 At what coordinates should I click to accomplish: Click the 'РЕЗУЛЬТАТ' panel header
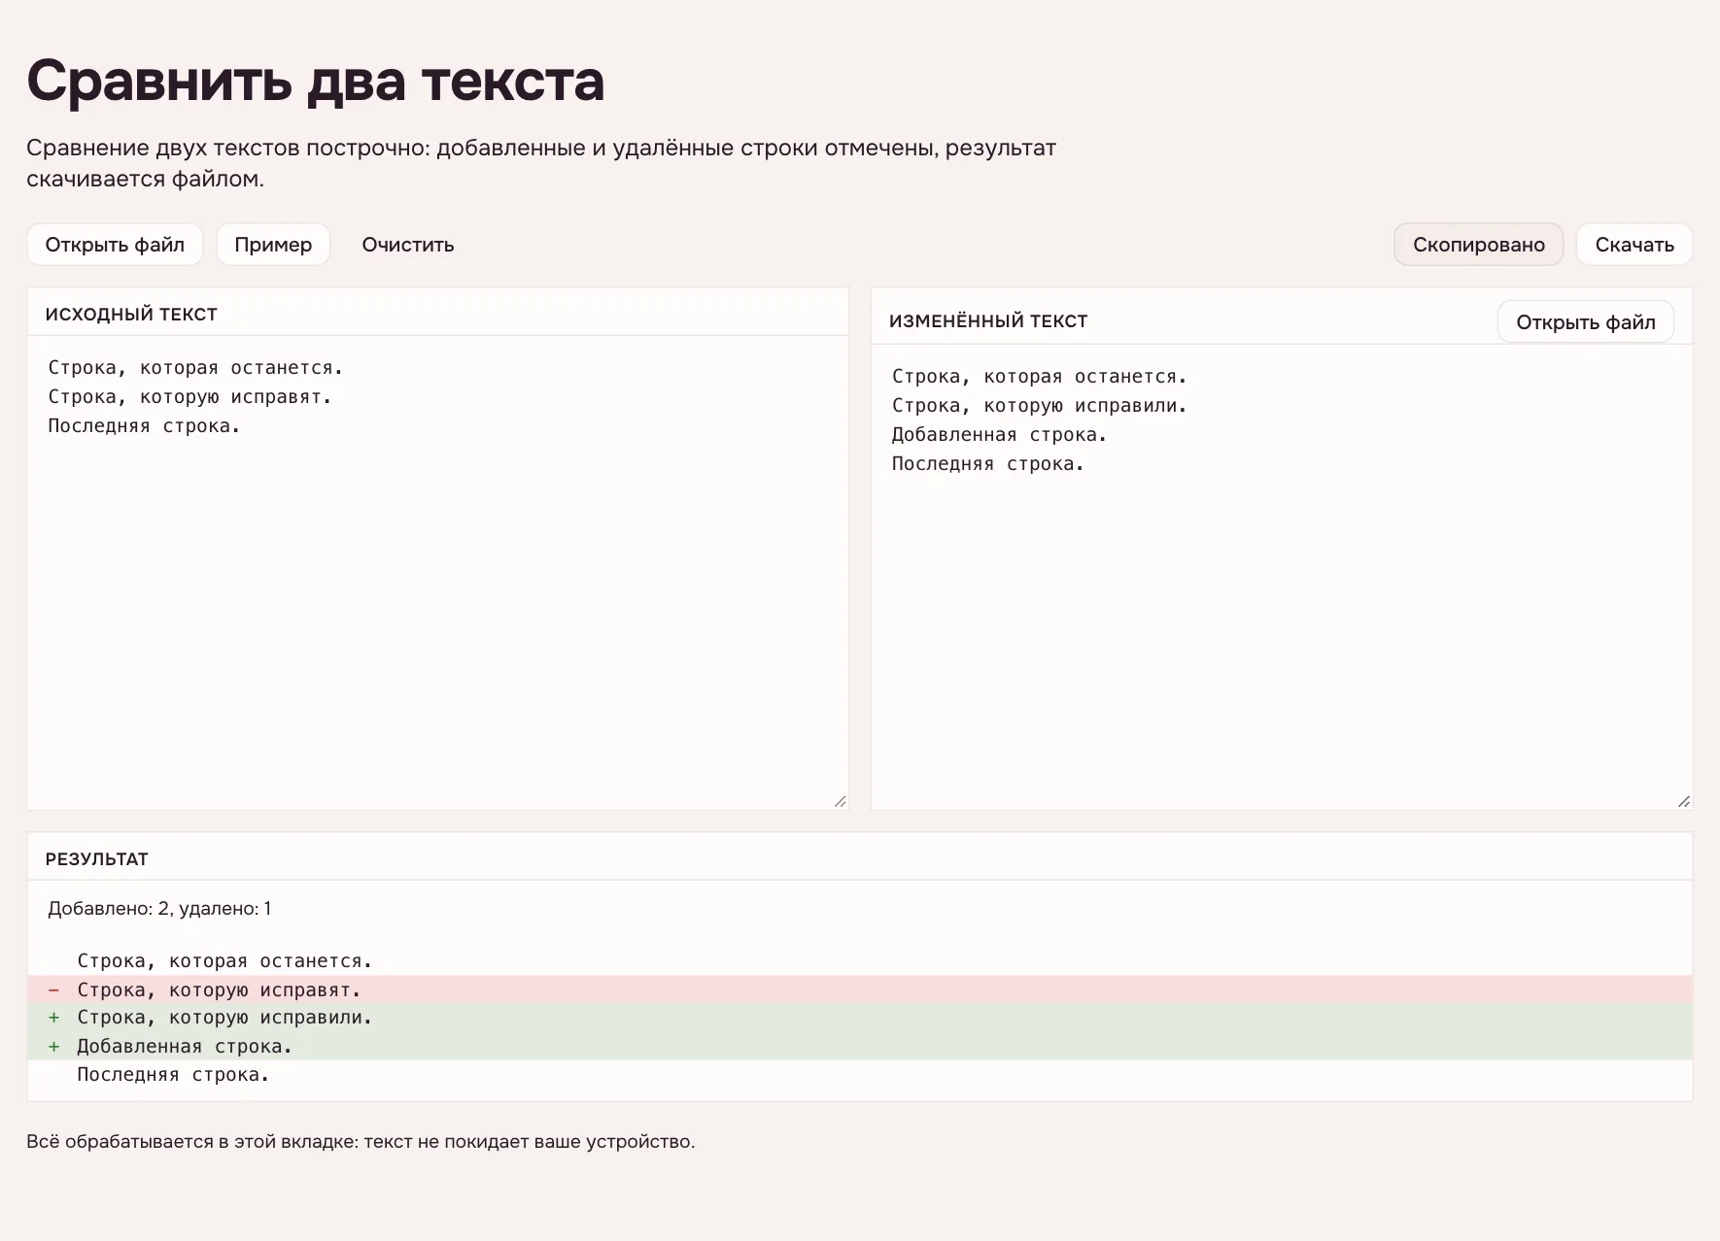(x=97, y=859)
